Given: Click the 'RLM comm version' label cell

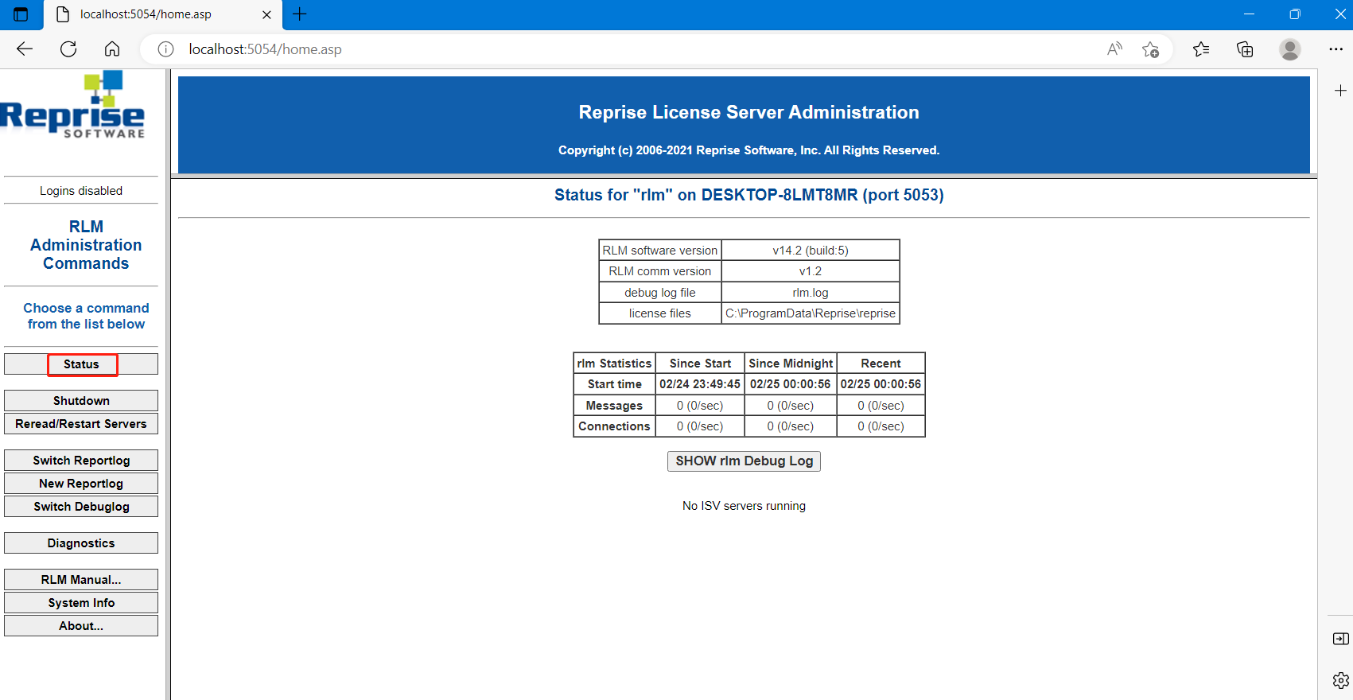Looking at the screenshot, I should click(660, 271).
